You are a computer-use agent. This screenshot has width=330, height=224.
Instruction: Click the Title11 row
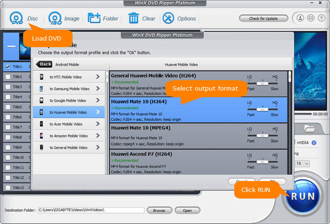pyautogui.click(x=17, y=167)
